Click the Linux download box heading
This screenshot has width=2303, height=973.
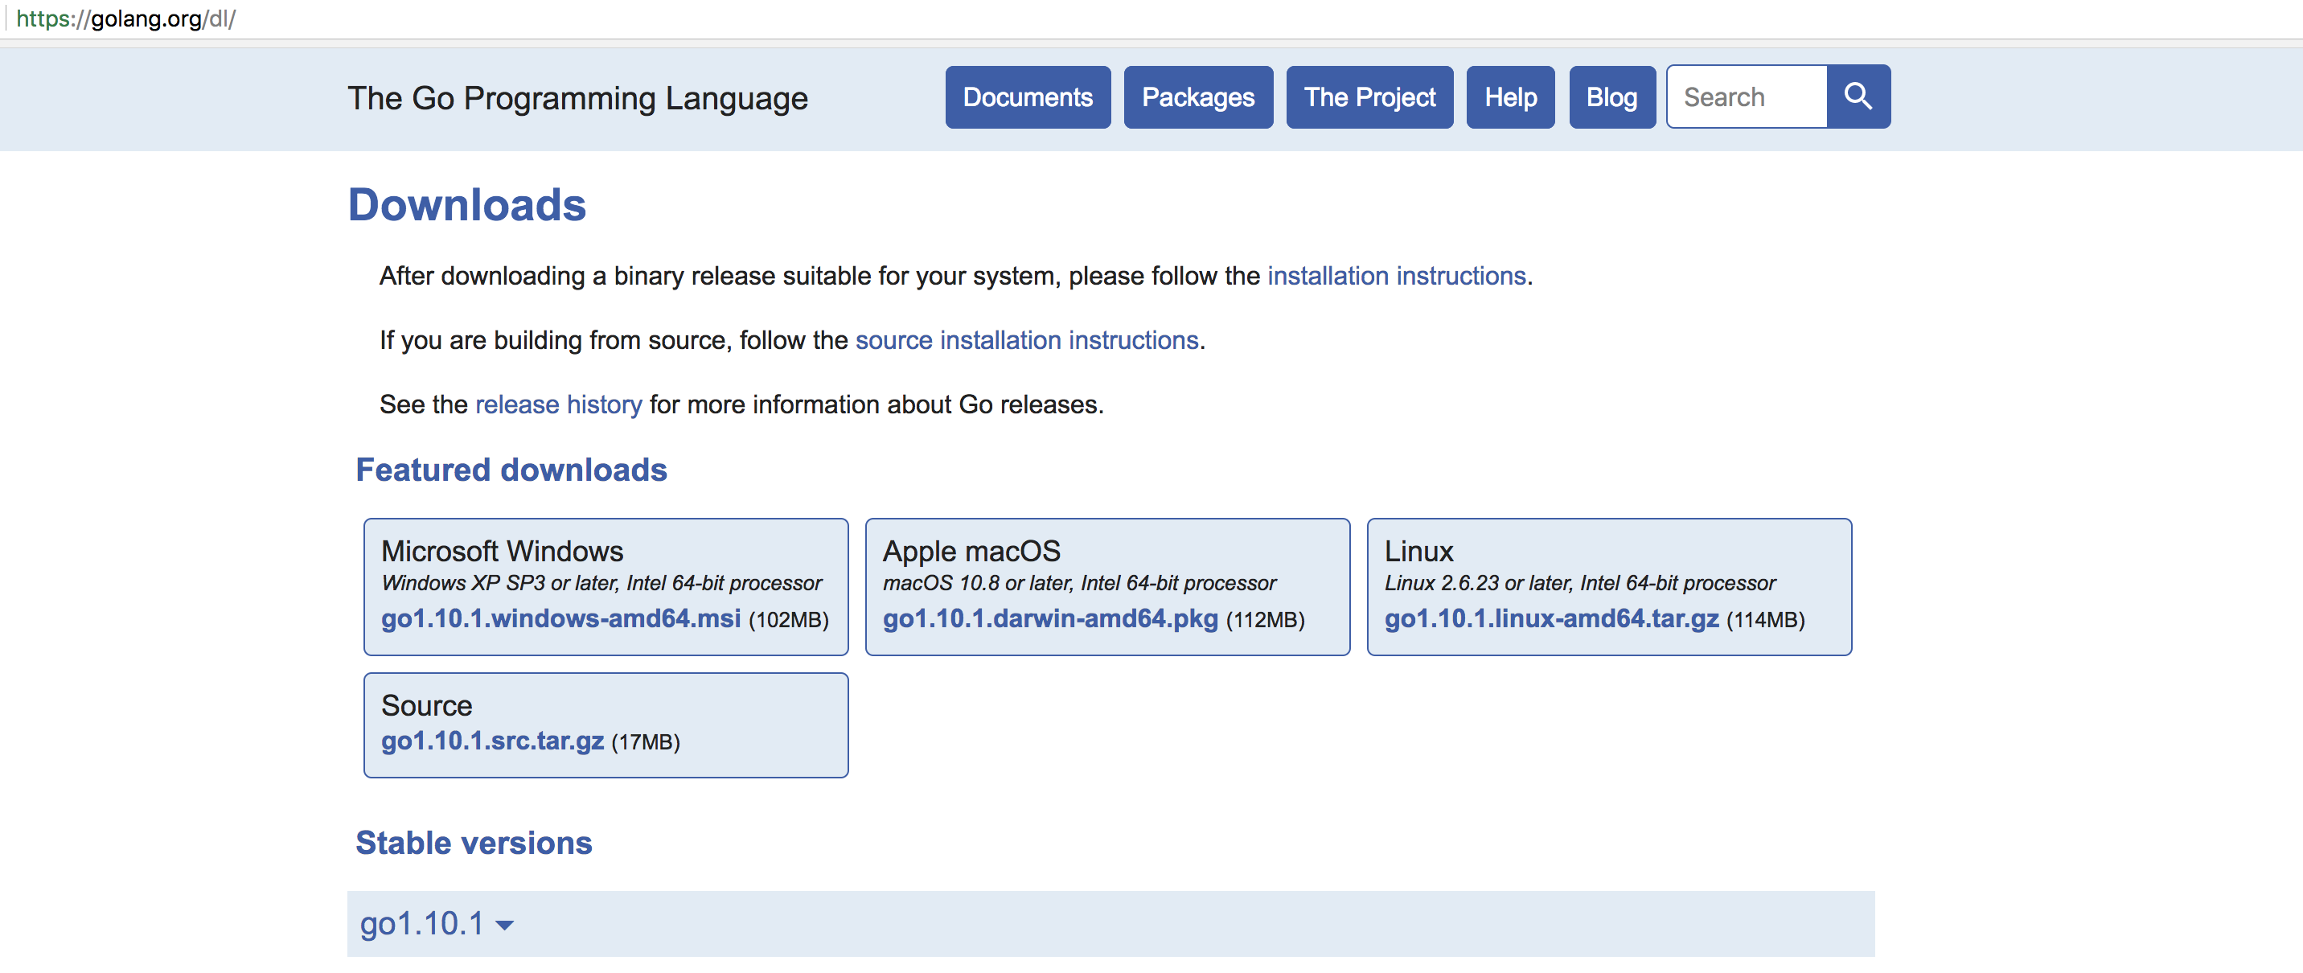point(1418,551)
